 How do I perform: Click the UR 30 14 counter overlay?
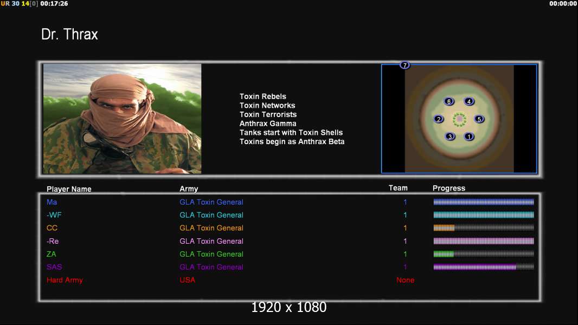[20, 4]
